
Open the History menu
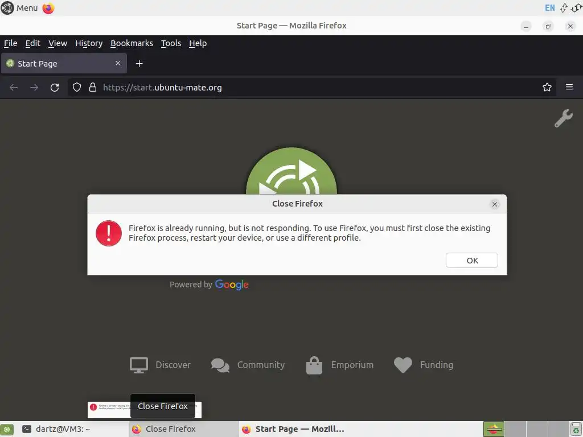click(x=89, y=43)
